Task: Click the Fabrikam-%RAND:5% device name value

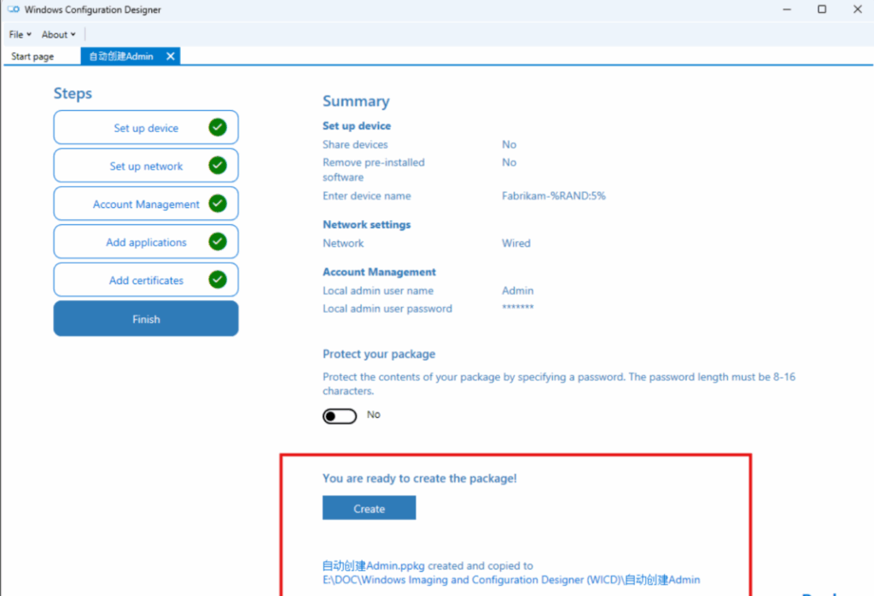Action: 554,195
